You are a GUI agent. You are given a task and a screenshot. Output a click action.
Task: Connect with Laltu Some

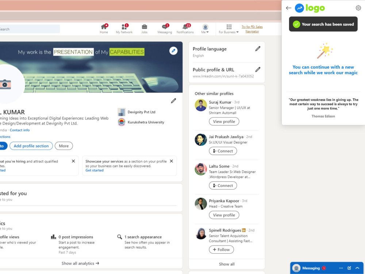click(x=223, y=186)
